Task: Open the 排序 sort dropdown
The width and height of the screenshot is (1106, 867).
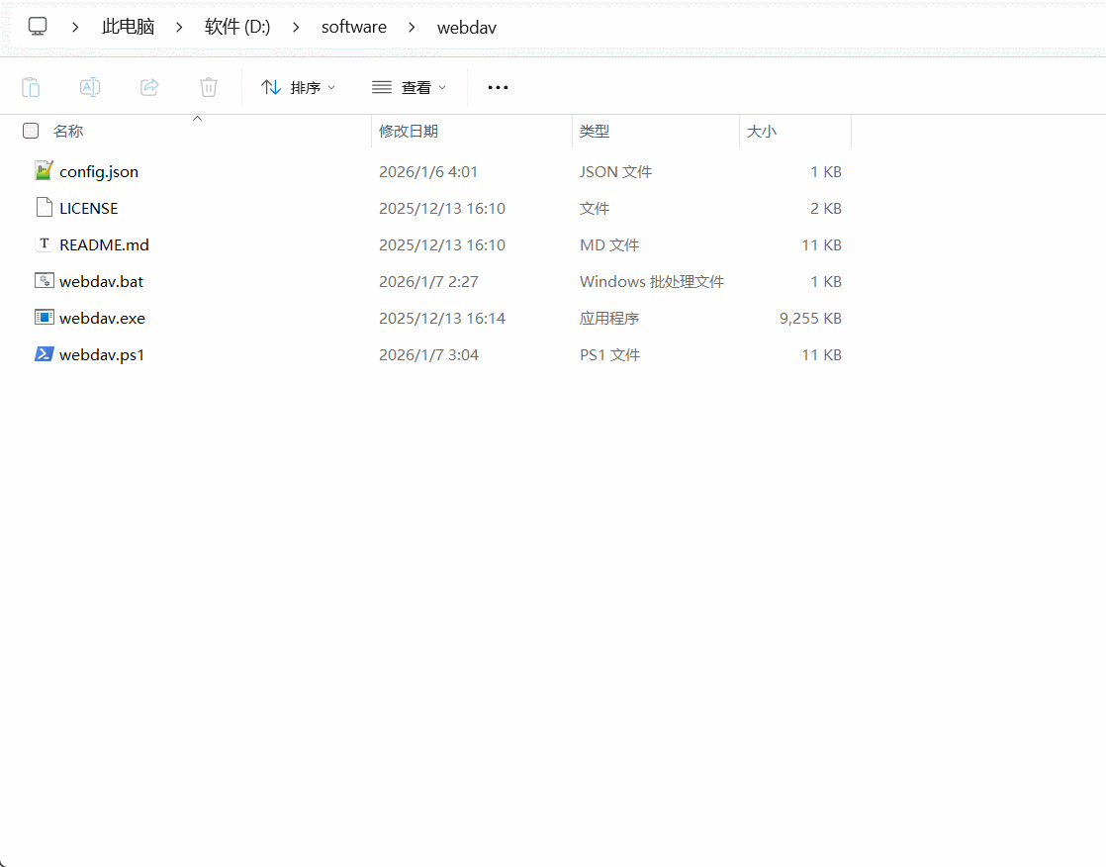Action: [x=298, y=87]
